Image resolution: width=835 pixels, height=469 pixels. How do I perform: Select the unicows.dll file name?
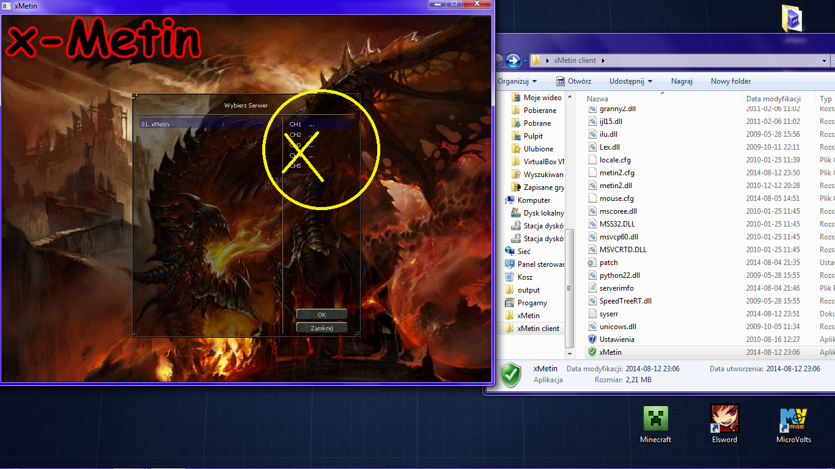[x=618, y=327]
